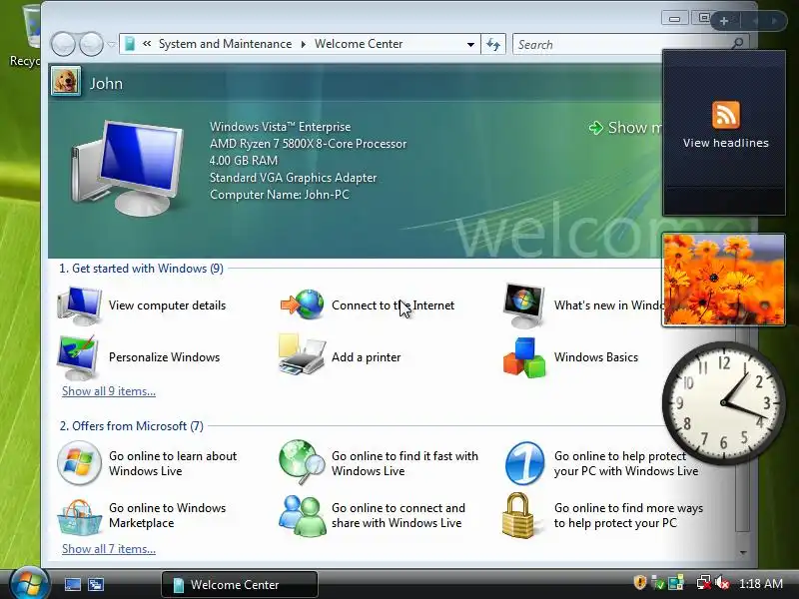Screen dimensions: 799x599
Task: Click Add a printer label
Action: click(366, 357)
